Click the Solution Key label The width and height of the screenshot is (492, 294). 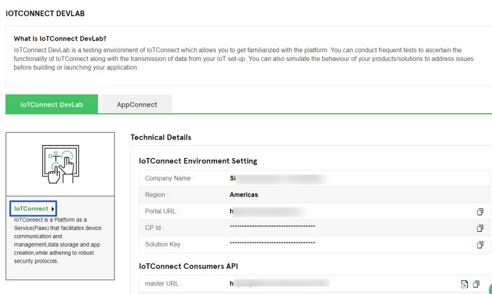pyautogui.click(x=164, y=244)
